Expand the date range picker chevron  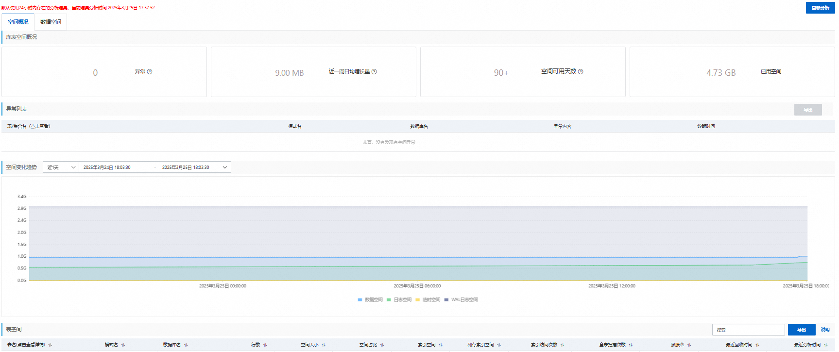pyautogui.click(x=225, y=168)
